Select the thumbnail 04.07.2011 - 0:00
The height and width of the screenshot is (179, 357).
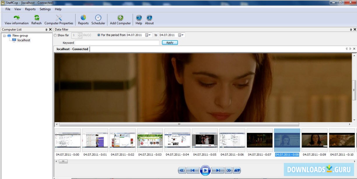[x=68, y=140]
